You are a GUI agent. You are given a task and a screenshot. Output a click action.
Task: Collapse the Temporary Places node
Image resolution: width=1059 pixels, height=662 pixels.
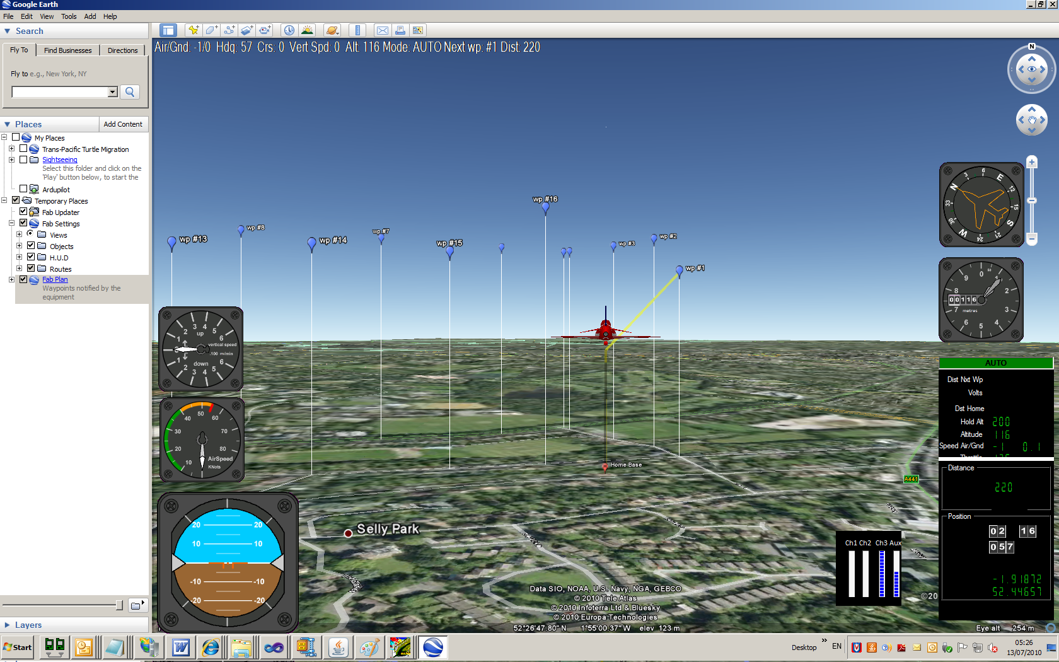4,200
